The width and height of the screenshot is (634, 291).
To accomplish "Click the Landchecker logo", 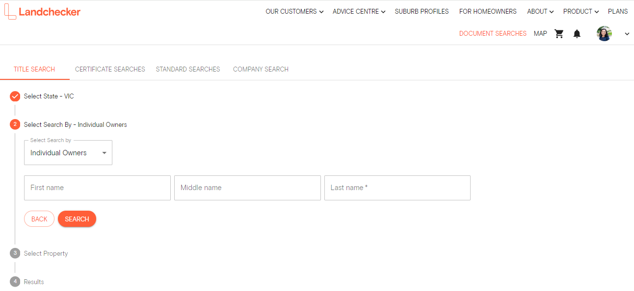I will pos(42,11).
